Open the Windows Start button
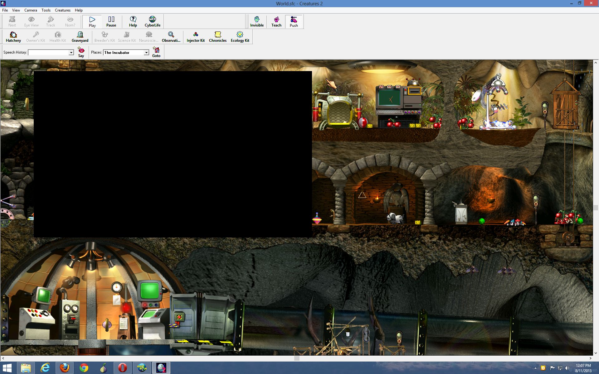Viewport: 599px width, 374px height. [x=7, y=368]
